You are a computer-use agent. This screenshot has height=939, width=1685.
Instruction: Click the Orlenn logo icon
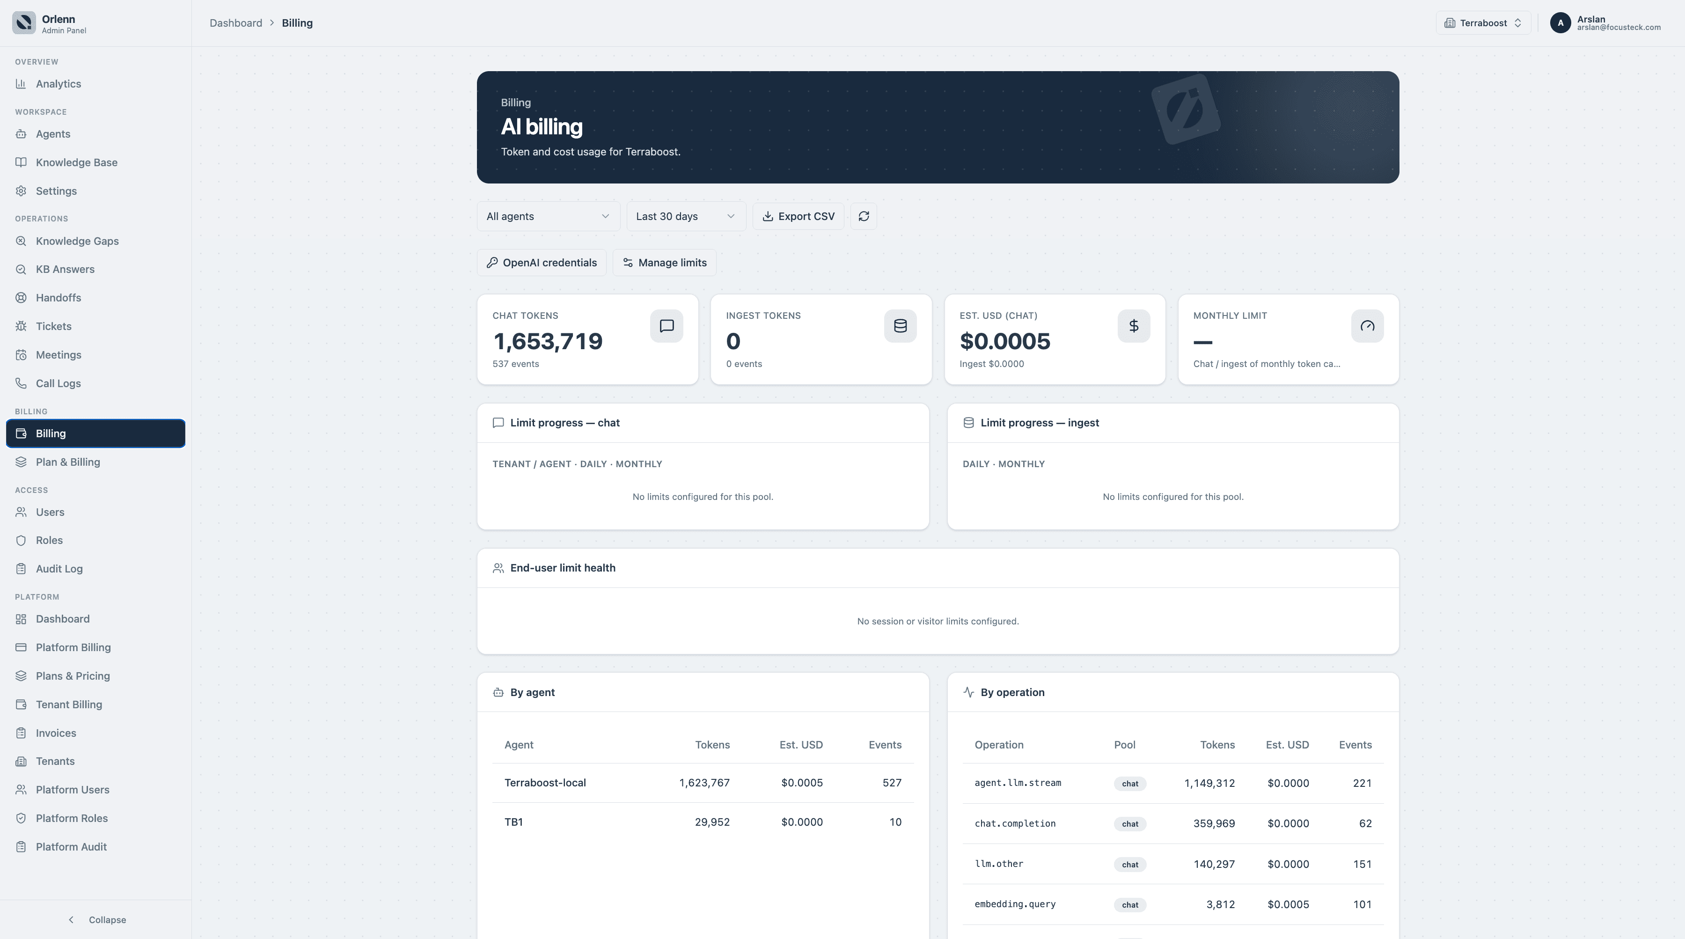[24, 23]
